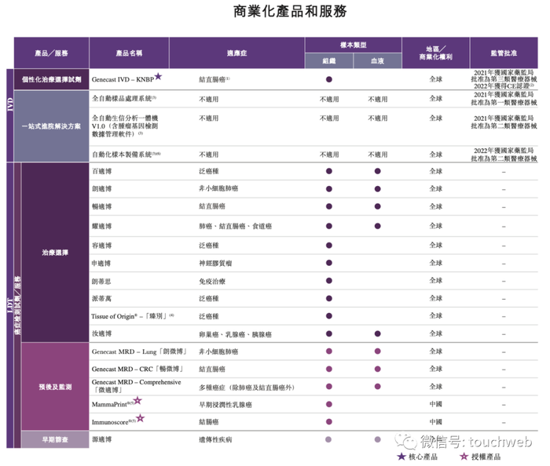Image resolution: width=550 pixels, height=466 pixels.
Task: Select the 血液 sub-column header
Action: (377, 60)
